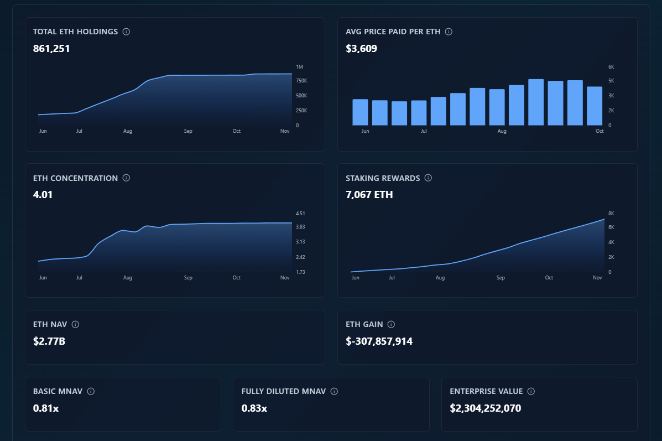Click the ENTERPRISE VALUE info icon
Screen dimensions: 662x441
click(530, 391)
